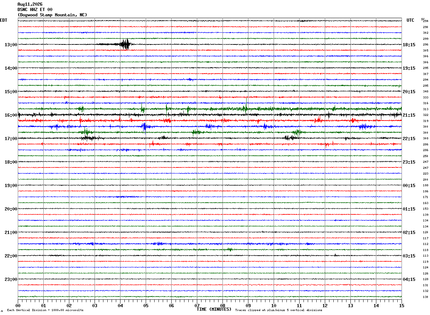
Task: Click the 18:15 UTC time label
Action: point(409,45)
